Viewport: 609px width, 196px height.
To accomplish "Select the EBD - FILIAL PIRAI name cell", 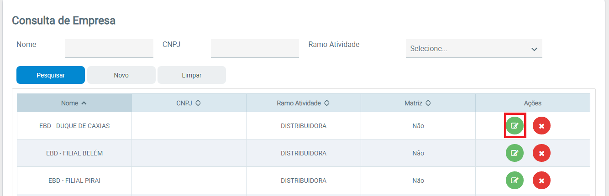I will point(74,181).
